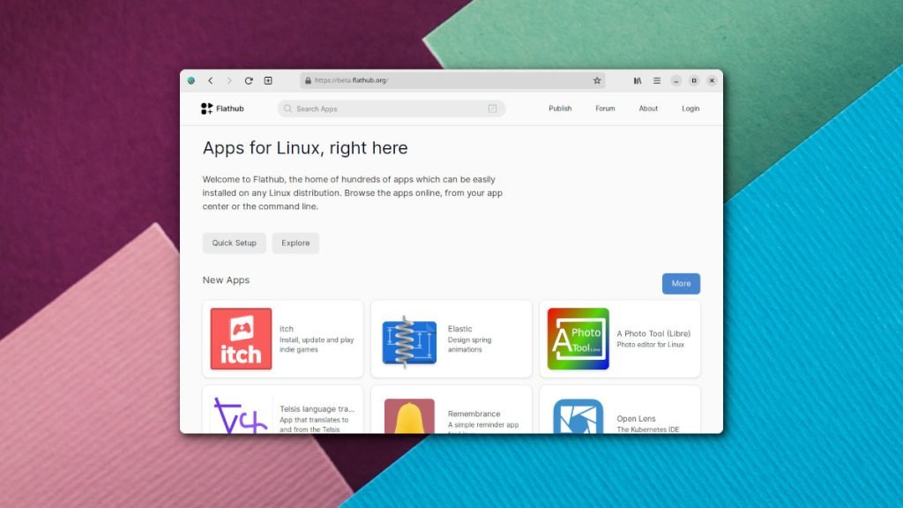Open the Publish menu item
Screen dimensions: 903x508
tap(560, 108)
